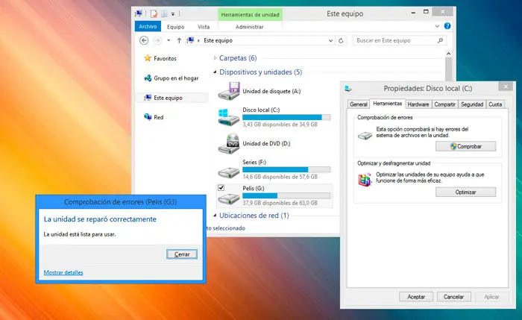The width and height of the screenshot is (522, 320).
Task: Open the Hardware tab in Propiedades
Action: [x=418, y=104]
